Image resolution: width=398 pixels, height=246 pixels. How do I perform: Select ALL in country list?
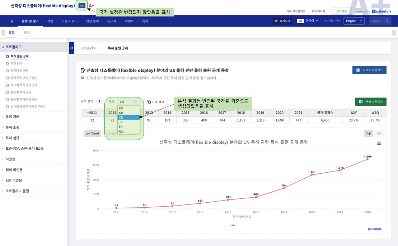click(x=129, y=131)
